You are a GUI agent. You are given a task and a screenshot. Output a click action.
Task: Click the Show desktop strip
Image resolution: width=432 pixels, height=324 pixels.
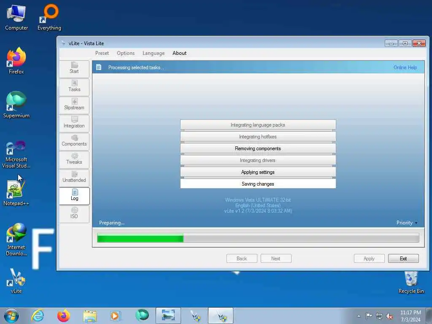(429, 316)
